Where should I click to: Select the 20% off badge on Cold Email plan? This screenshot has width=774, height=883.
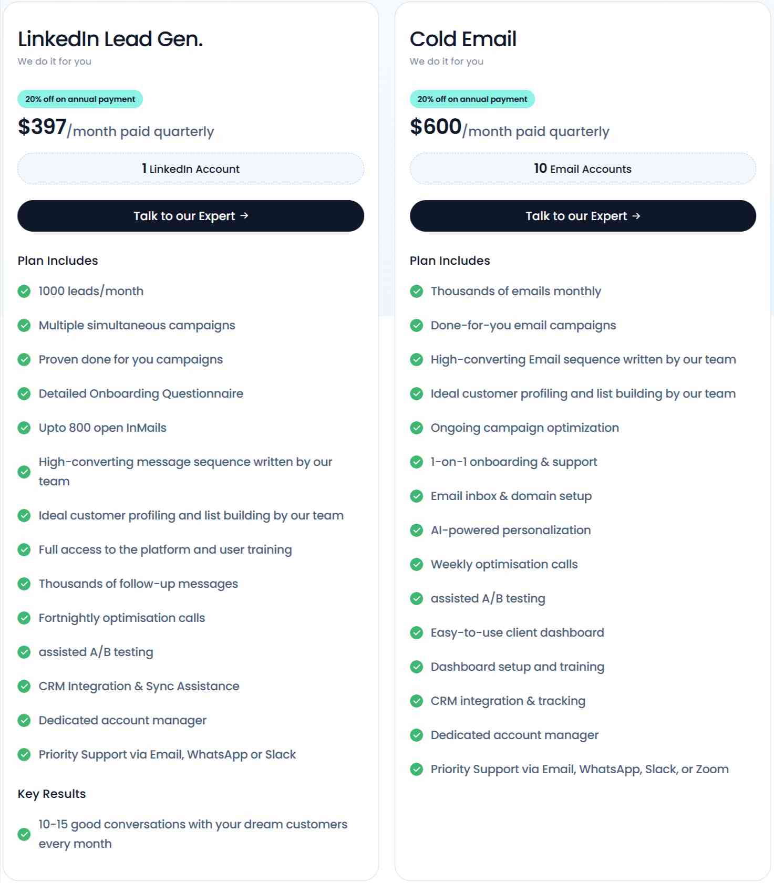472,99
